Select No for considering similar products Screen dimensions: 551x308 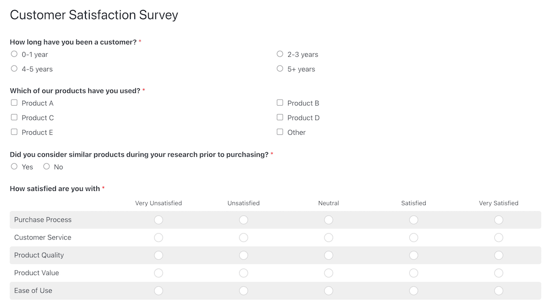(46, 166)
